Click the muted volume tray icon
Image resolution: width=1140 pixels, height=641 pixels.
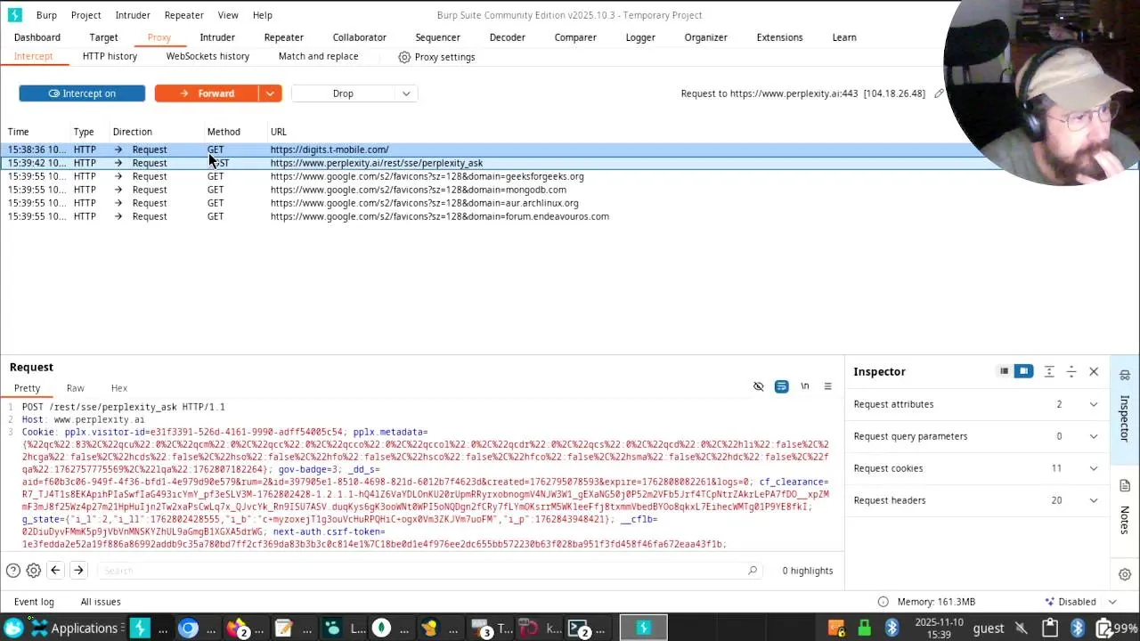tap(1022, 629)
